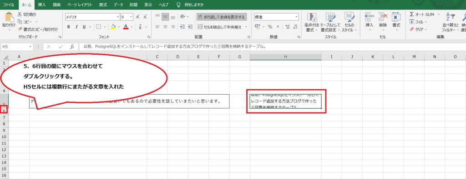This screenshot has height=179, width=466.
Task: Click the Insert Function fx icon
Action: pos(72,47)
